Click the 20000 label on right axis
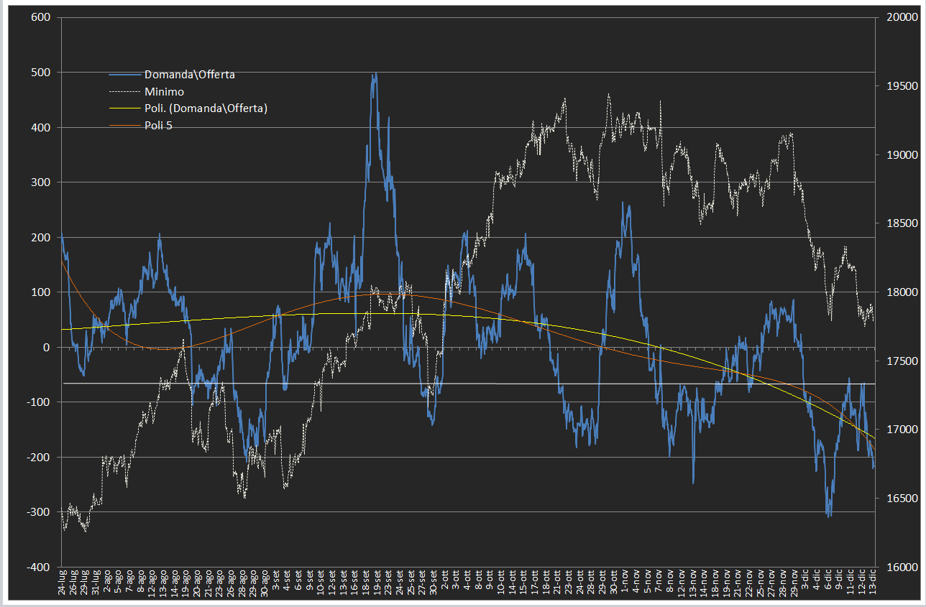This screenshot has width=926, height=607. click(902, 17)
